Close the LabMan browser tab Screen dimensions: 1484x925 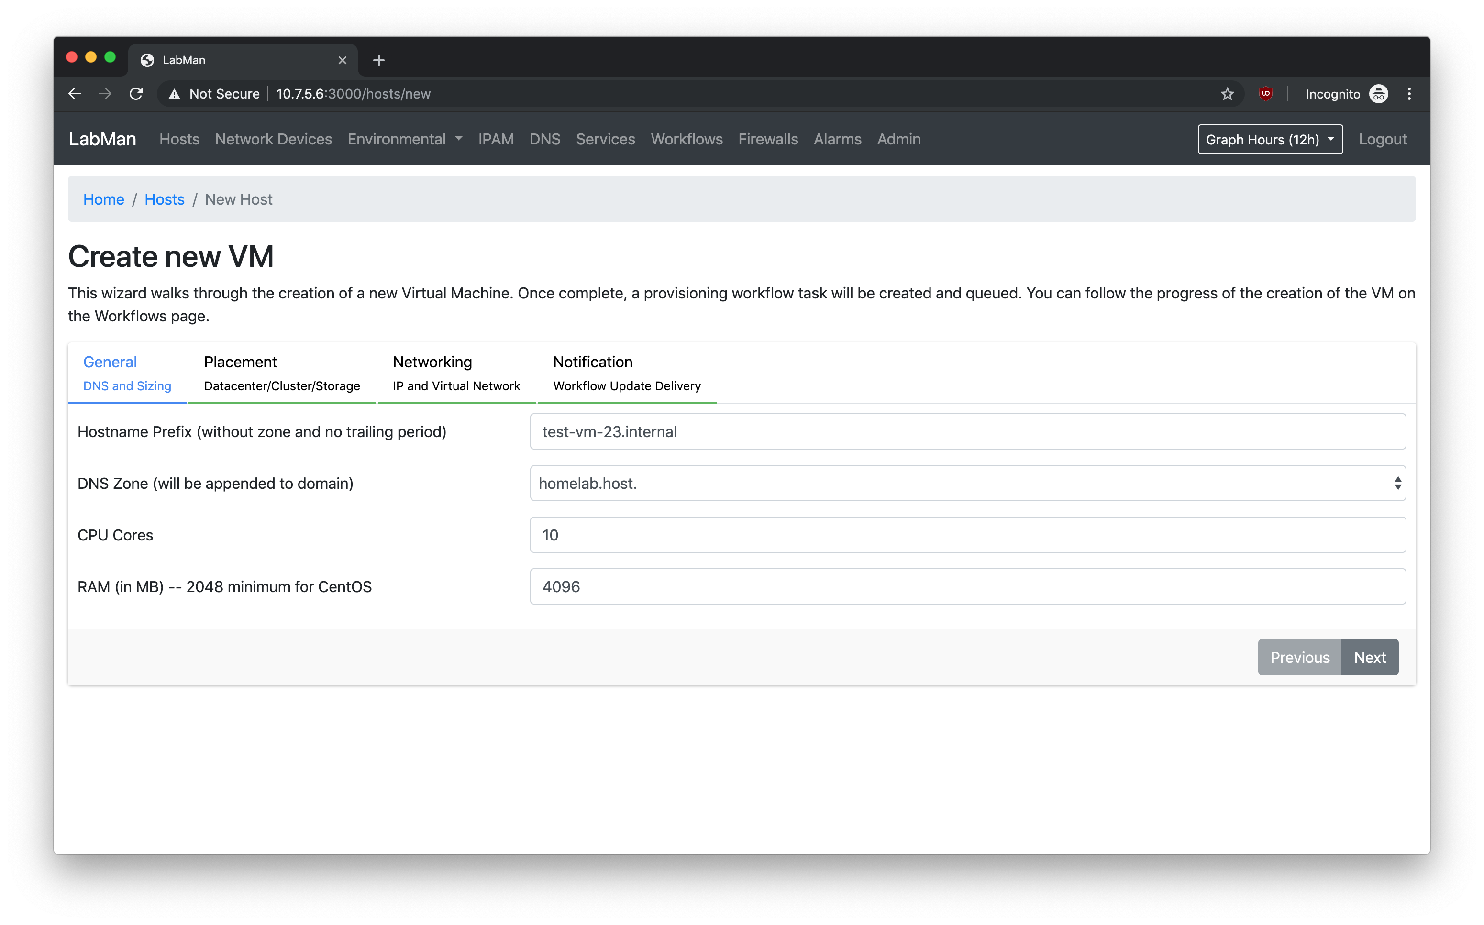[x=342, y=60]
